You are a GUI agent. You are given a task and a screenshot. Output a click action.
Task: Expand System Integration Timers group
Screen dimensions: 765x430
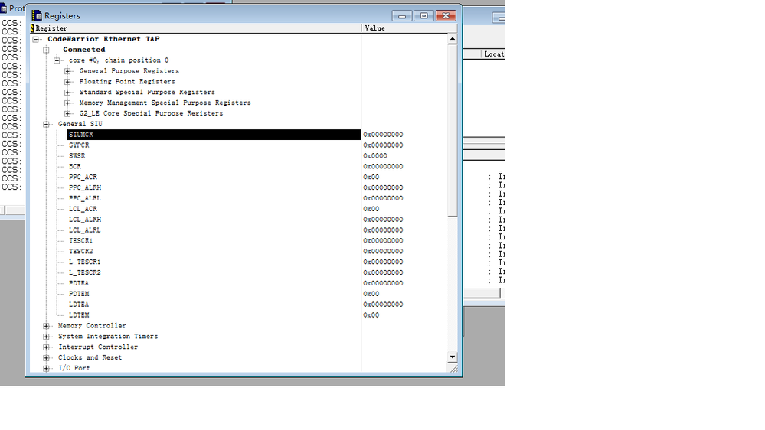tap(47, 337)
